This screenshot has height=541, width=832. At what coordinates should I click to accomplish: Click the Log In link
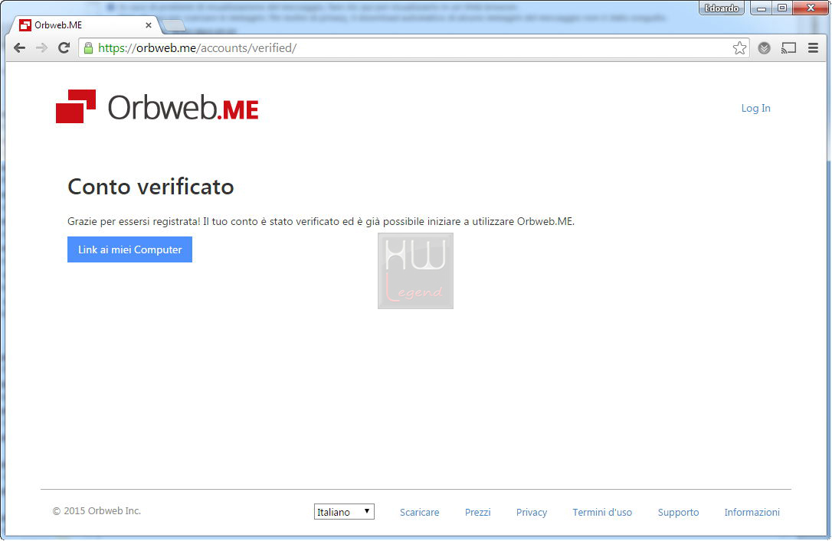tap(755, 108)
